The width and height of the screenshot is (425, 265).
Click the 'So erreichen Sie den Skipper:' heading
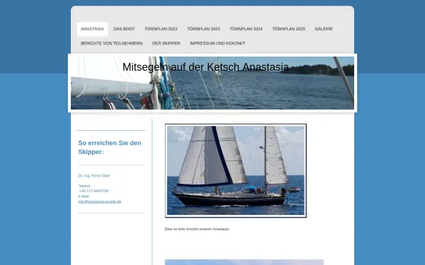point(110,148)
